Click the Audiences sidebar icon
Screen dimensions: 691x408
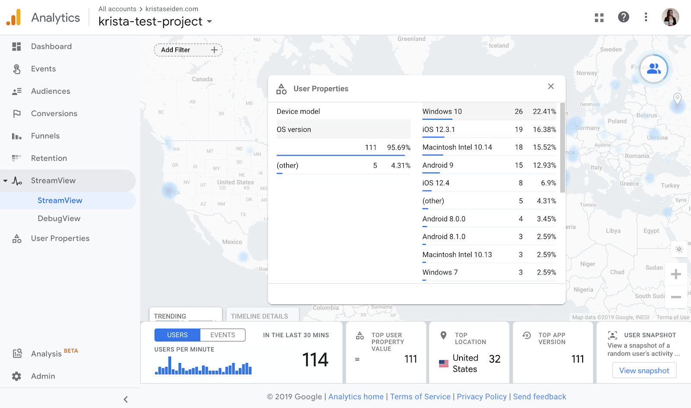pyautogui.click(x=17, y=91)
